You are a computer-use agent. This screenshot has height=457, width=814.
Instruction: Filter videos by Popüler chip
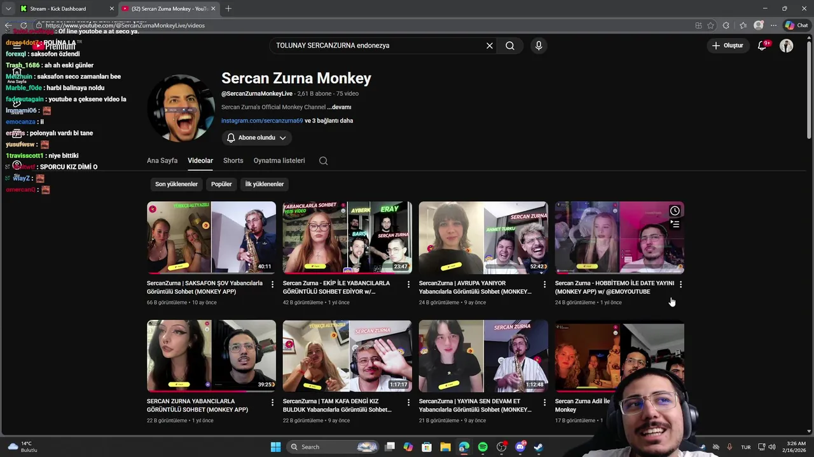coord(221,184)
